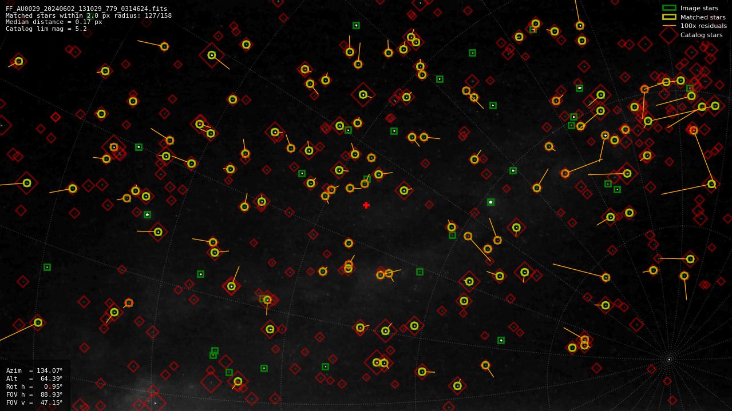The width and height of the screenshot is (732, 411).
Task: Click the grid pole where meridian lines converge
Action: (x=669, y=360)
